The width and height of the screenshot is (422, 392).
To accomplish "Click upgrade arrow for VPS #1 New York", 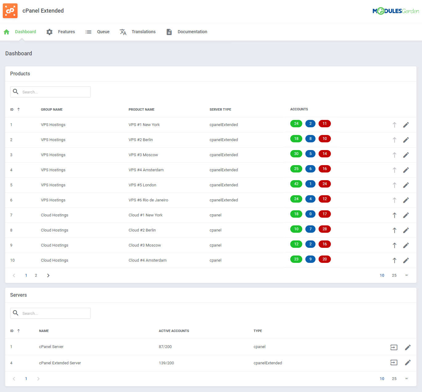I will (x=394, y=125).
